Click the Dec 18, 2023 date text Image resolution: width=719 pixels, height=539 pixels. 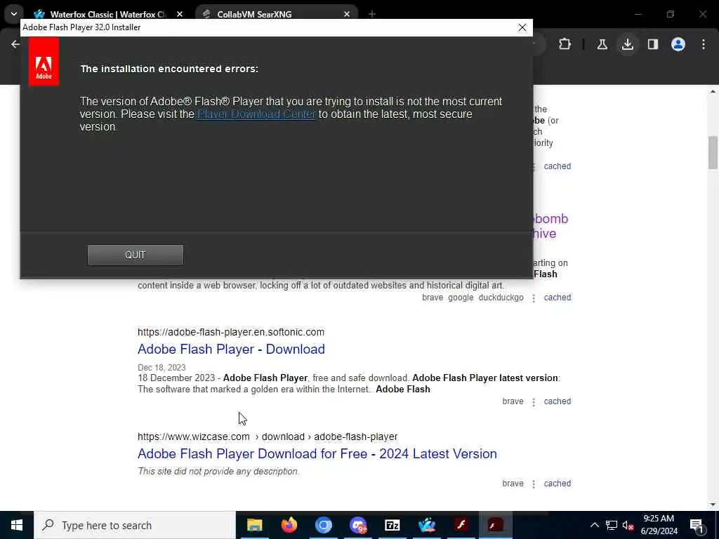[x=161, y=368]
